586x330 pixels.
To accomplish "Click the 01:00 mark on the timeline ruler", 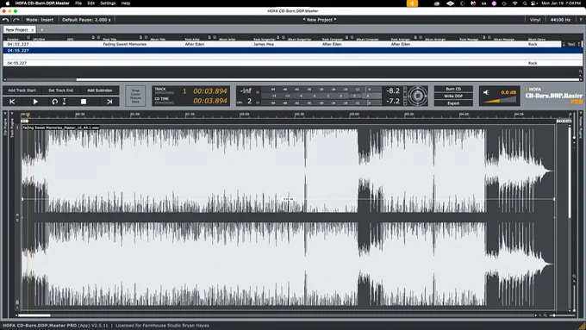I will [135, 115].
